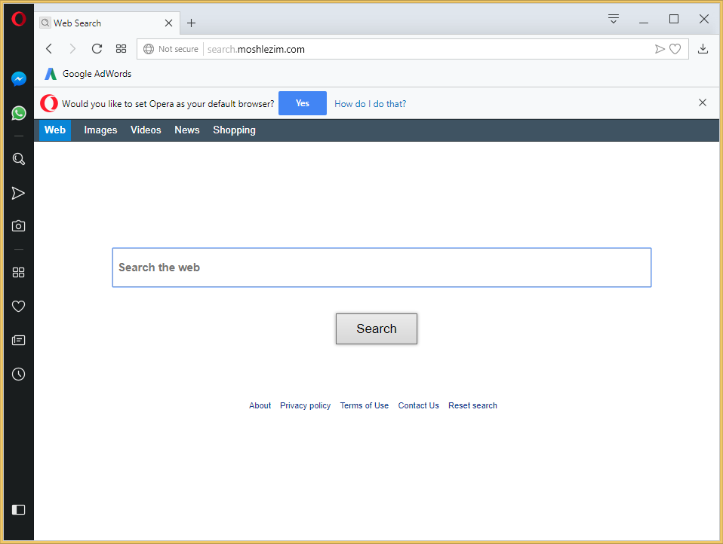This screenshot has width=723, height=544.
Task: Open My Flow send icon in sidebar
Action: point(19,194)
